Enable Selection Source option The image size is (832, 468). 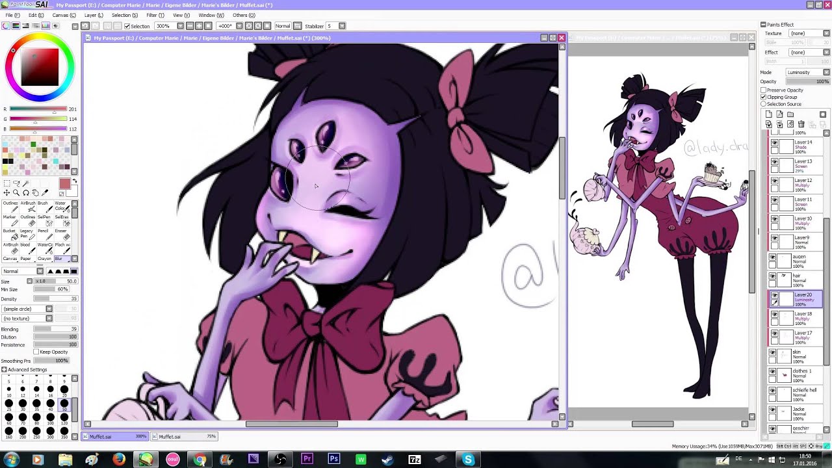click(764, 104)
